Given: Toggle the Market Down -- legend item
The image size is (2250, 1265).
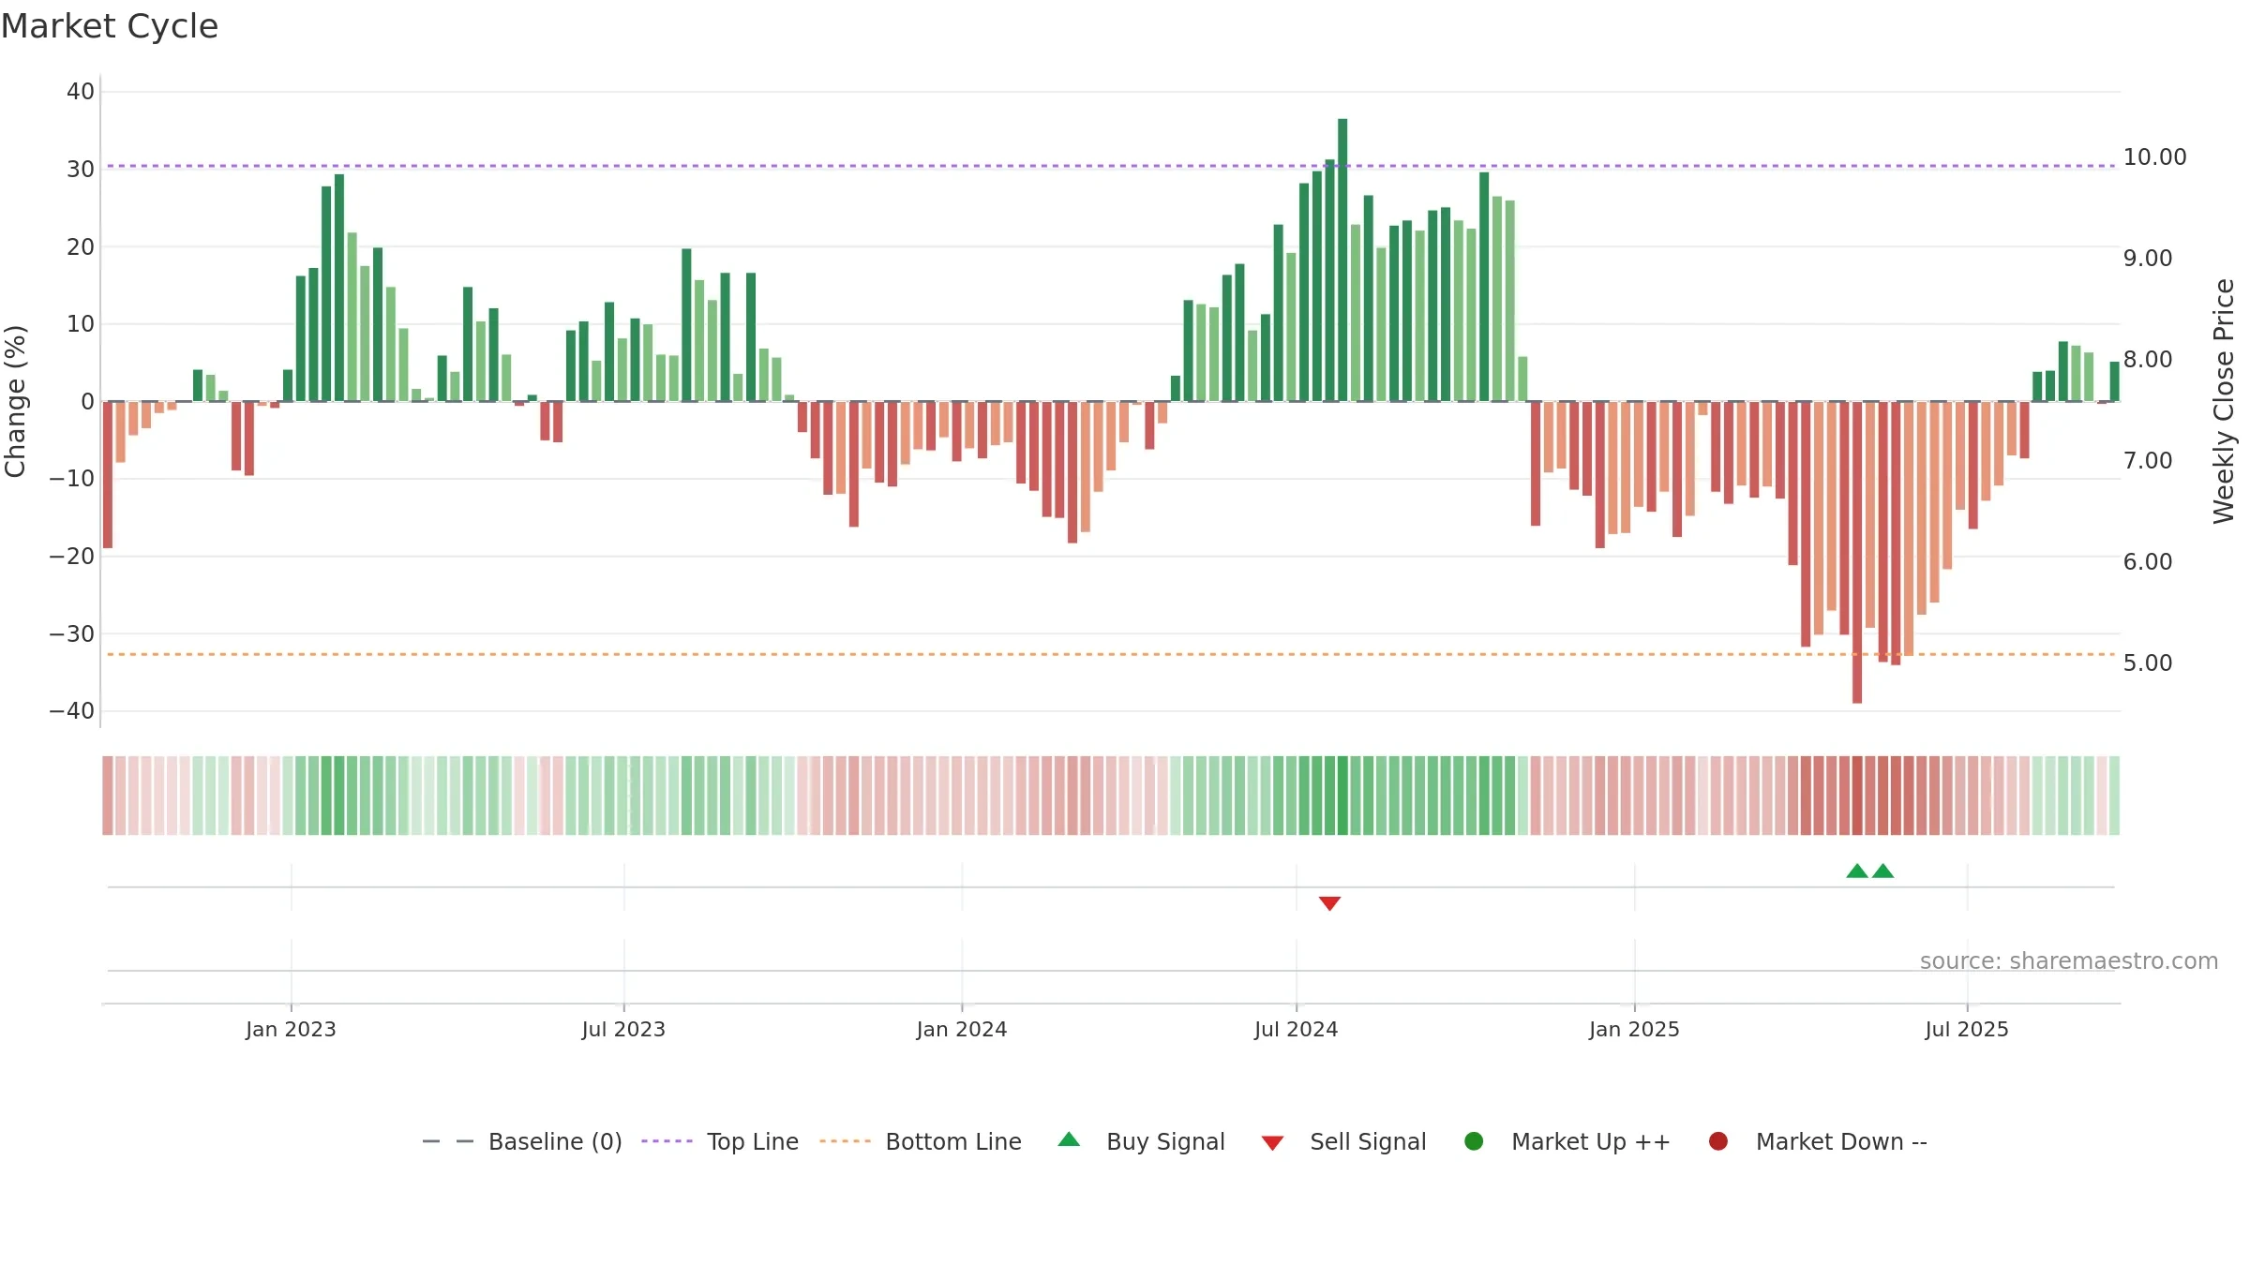Looking at the screenshot, I should click(1818, 1141).
